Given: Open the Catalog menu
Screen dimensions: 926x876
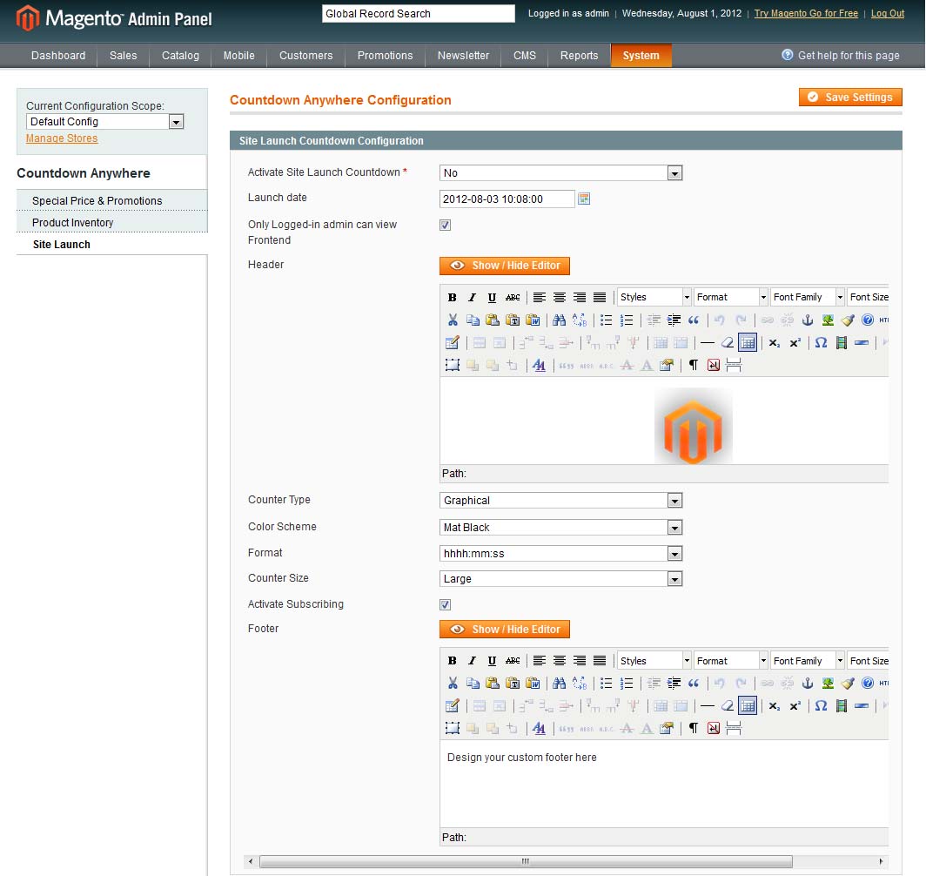Looking at the screenshot, I should pos(181,56).
